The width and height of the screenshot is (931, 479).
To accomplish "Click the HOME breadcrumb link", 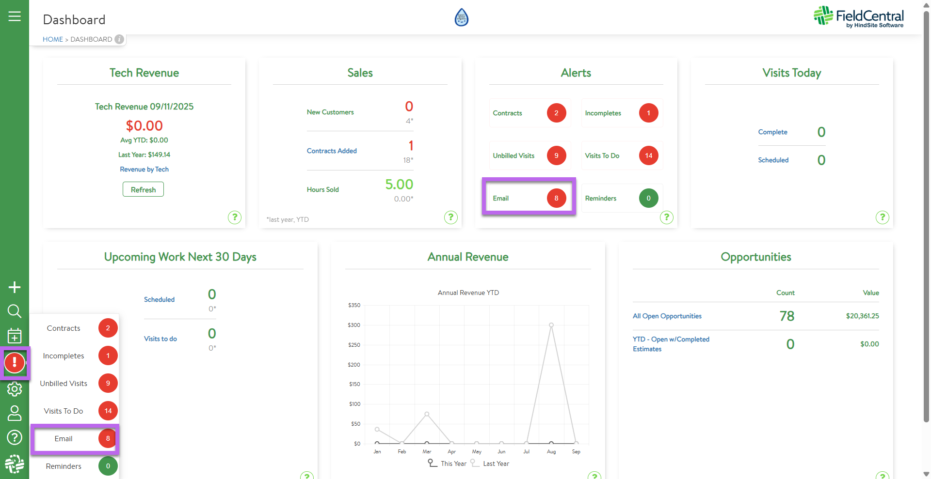I will [52, 39].
